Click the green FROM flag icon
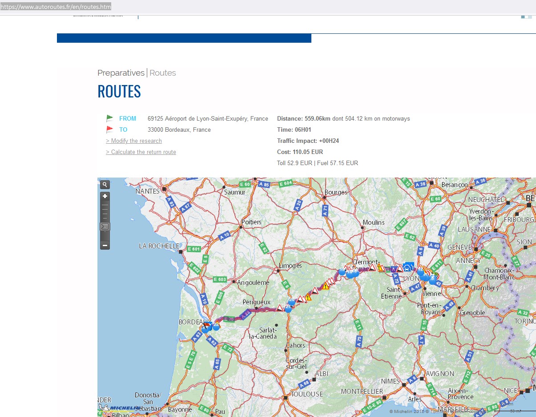Screen dimensions: 536x417 pos(110,118)
